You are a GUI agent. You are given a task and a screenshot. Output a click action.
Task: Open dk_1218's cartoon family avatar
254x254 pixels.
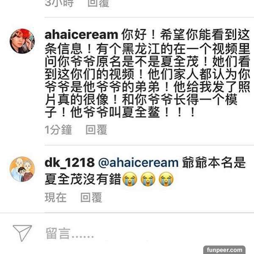coord(22,169)
